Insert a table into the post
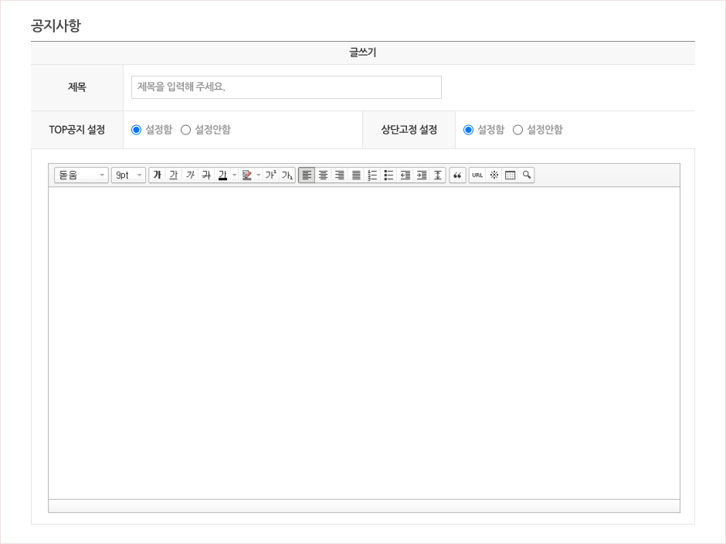726x544 pixels. click(510, 175)
